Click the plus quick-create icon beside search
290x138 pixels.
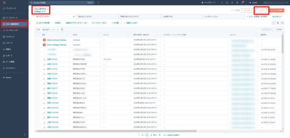[98, 3]
